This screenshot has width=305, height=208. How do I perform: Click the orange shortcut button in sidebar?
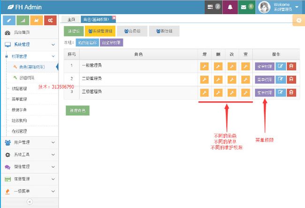click(37, 20)
